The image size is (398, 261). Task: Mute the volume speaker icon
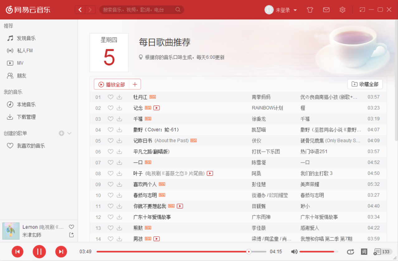(294, 252)
